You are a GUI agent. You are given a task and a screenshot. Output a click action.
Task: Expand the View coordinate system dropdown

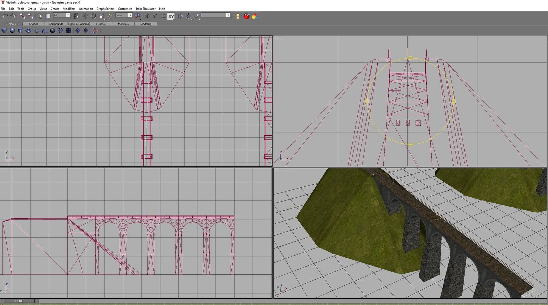[x=130, y=15]
